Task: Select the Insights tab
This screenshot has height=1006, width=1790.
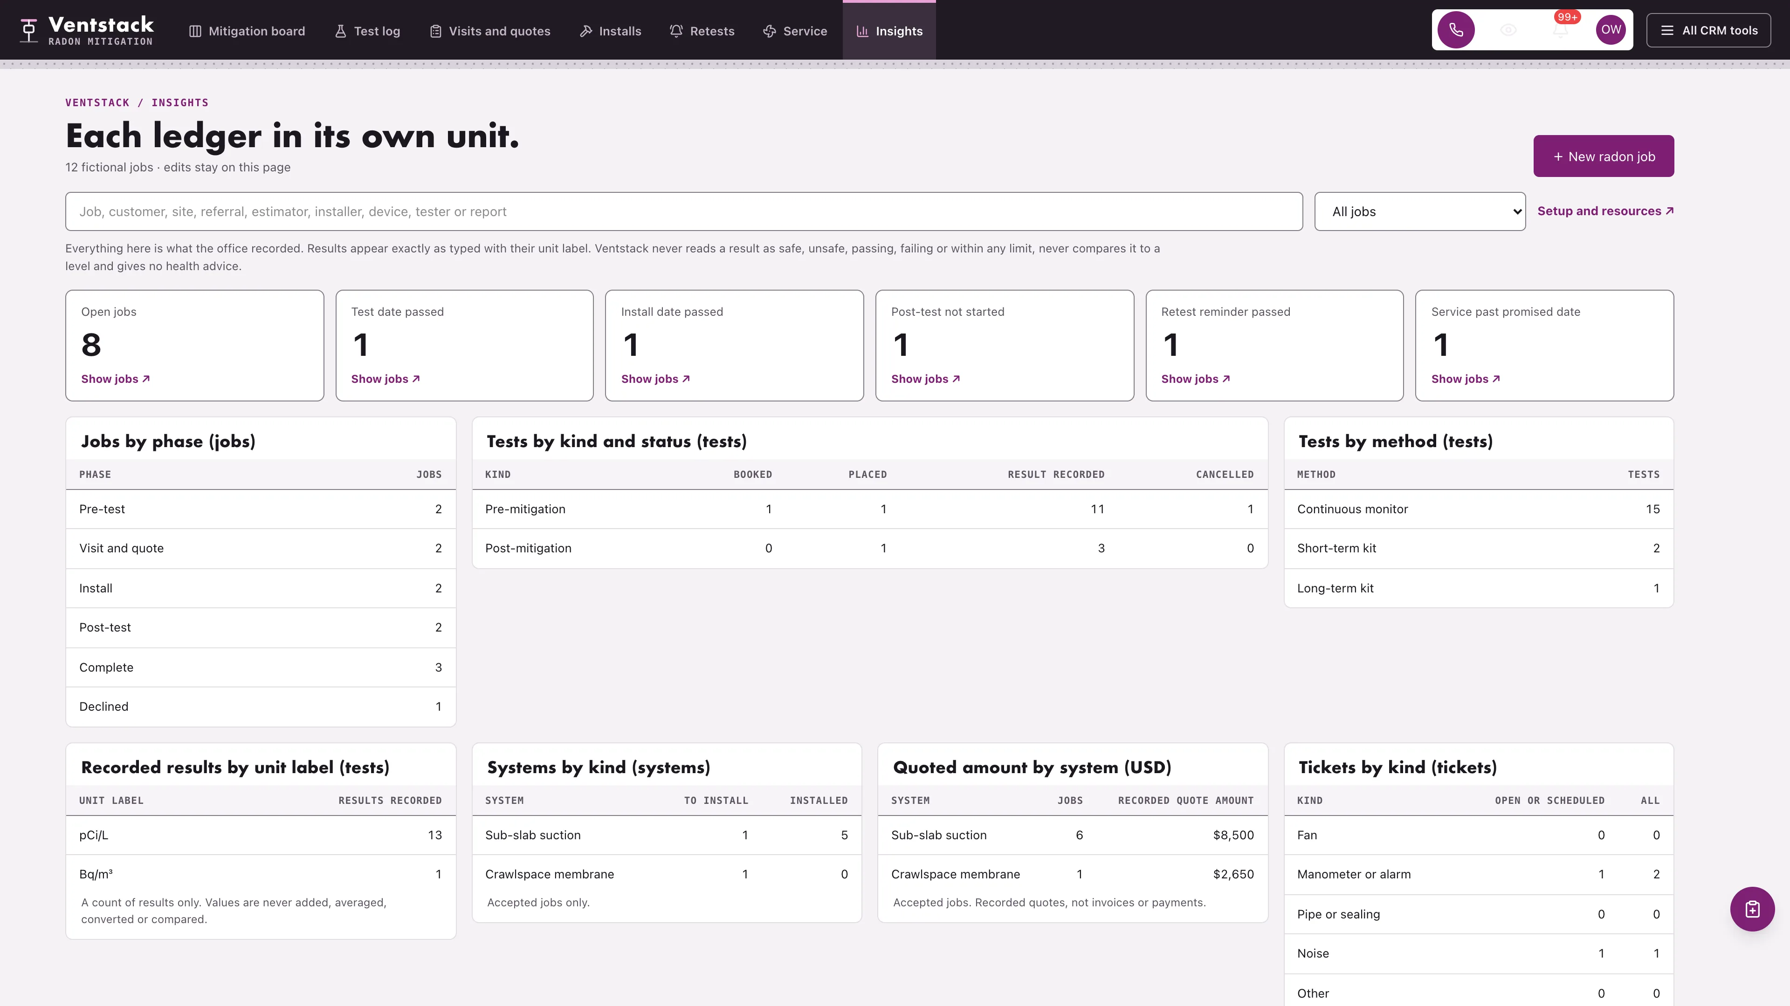Action: coord(889,31)
